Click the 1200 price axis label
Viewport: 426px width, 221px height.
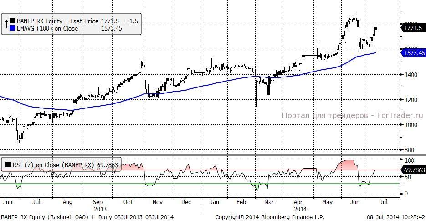tap(411, 100)
